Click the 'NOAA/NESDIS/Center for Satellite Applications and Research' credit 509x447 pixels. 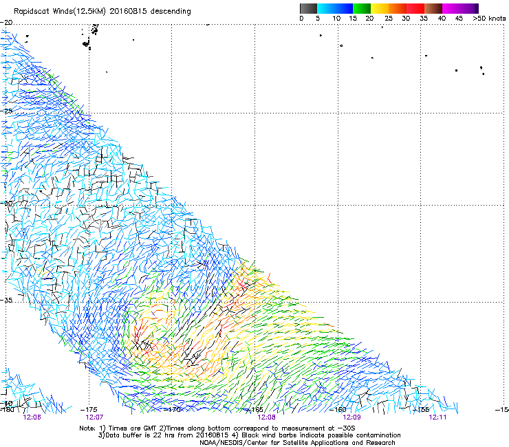297,443
